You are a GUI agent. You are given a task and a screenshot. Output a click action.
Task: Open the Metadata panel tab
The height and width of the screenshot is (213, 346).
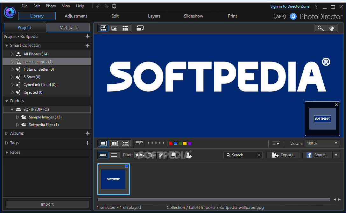click(69, 27)
